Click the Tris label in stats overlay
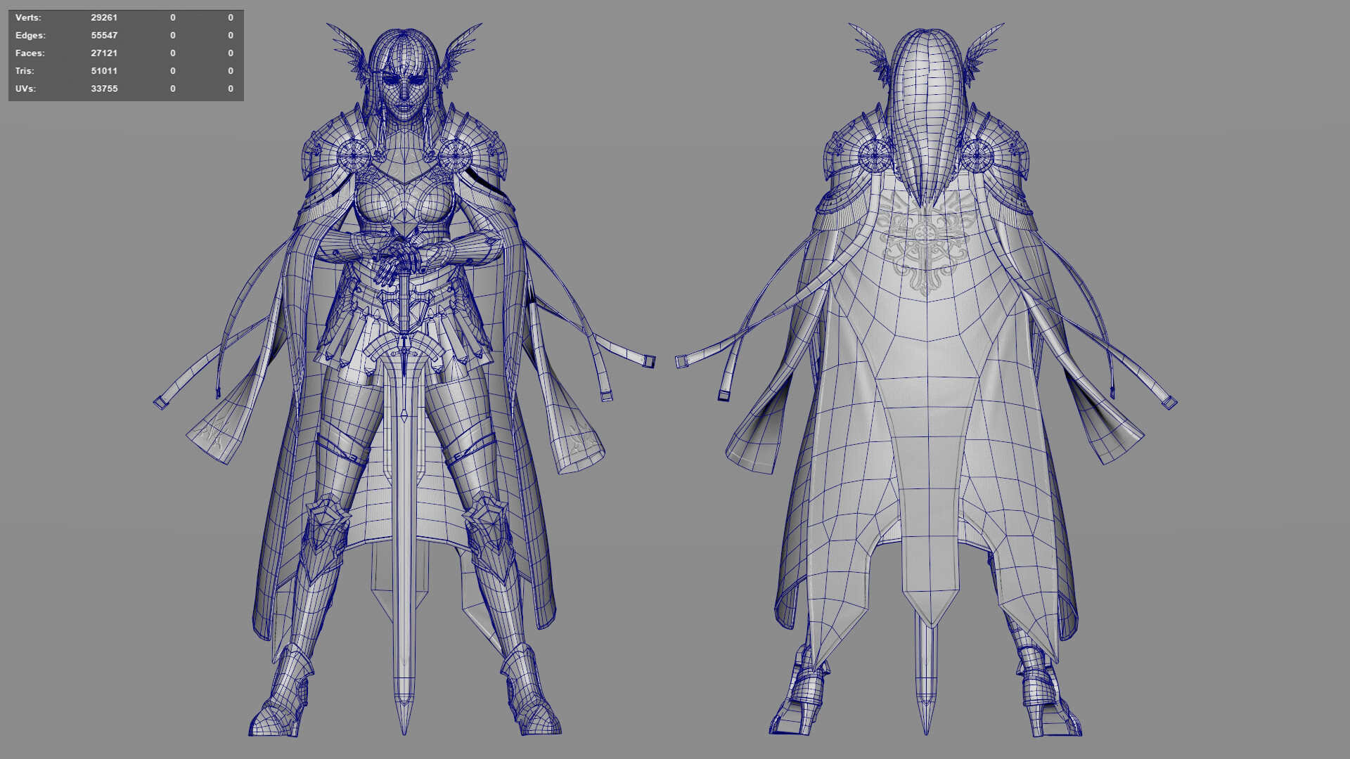1350x759 pixels. 25,71
